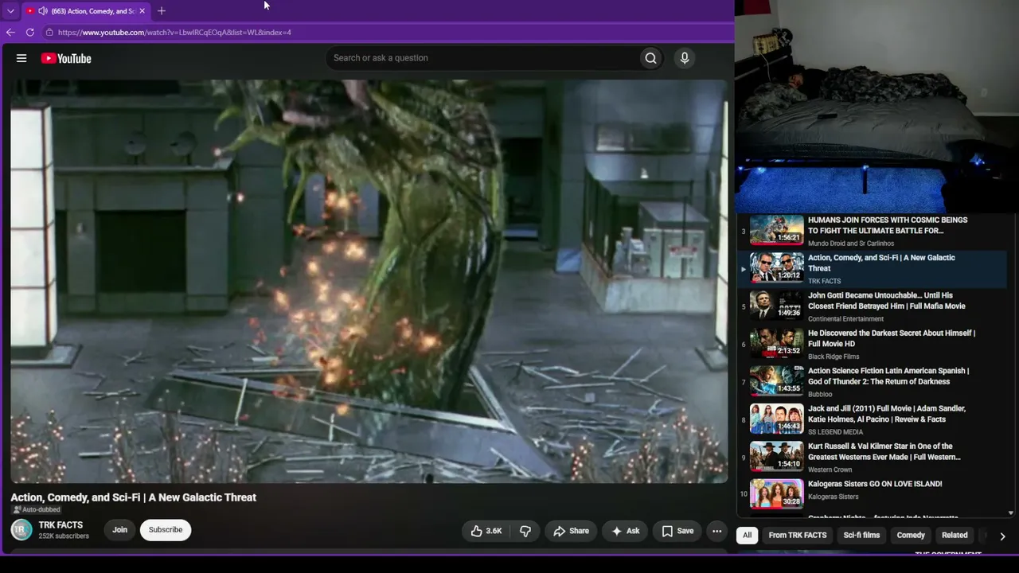Open the Humans Join Forces video thumbnail
1019x573 pixels.
click(x=777, y=231)
